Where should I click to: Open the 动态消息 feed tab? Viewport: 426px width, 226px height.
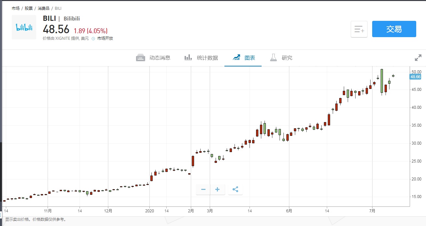pyautogui.click(x=153, y=58)
